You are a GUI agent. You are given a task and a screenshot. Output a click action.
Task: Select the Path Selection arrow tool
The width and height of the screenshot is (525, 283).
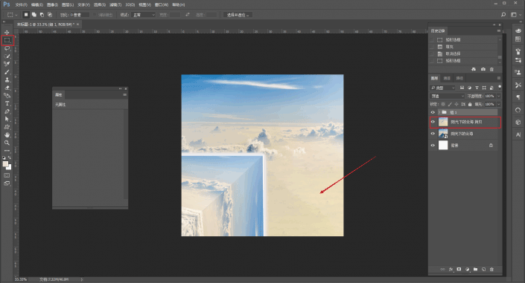(x=7, y=120)
